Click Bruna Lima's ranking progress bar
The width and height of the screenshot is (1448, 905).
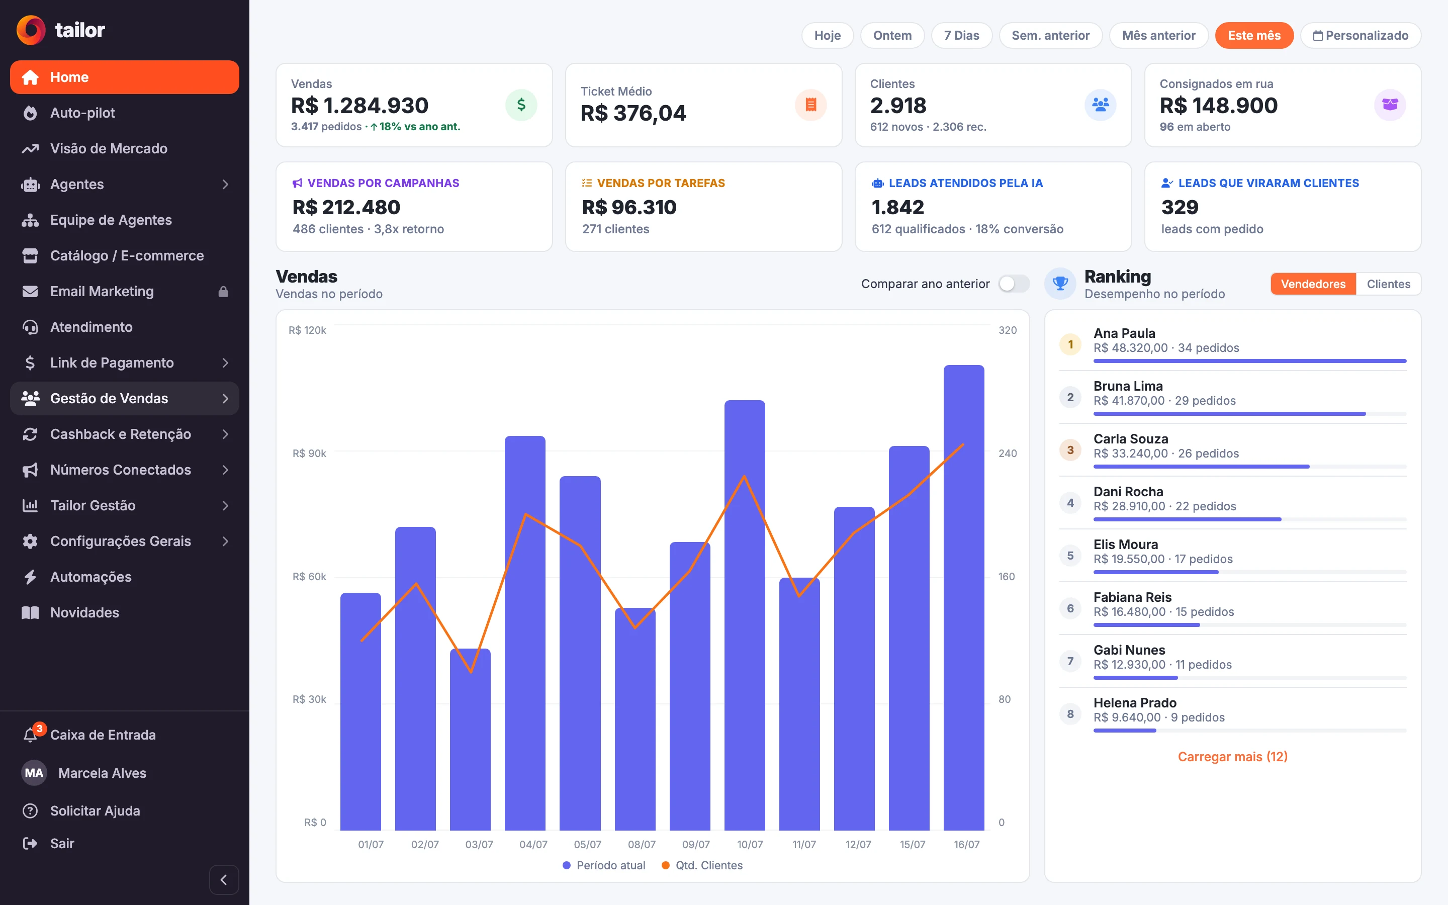click(x=1250, y=414)
